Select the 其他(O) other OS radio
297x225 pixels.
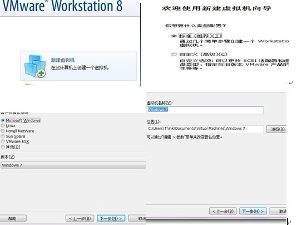pyautogui.click(x=3, y=147)
